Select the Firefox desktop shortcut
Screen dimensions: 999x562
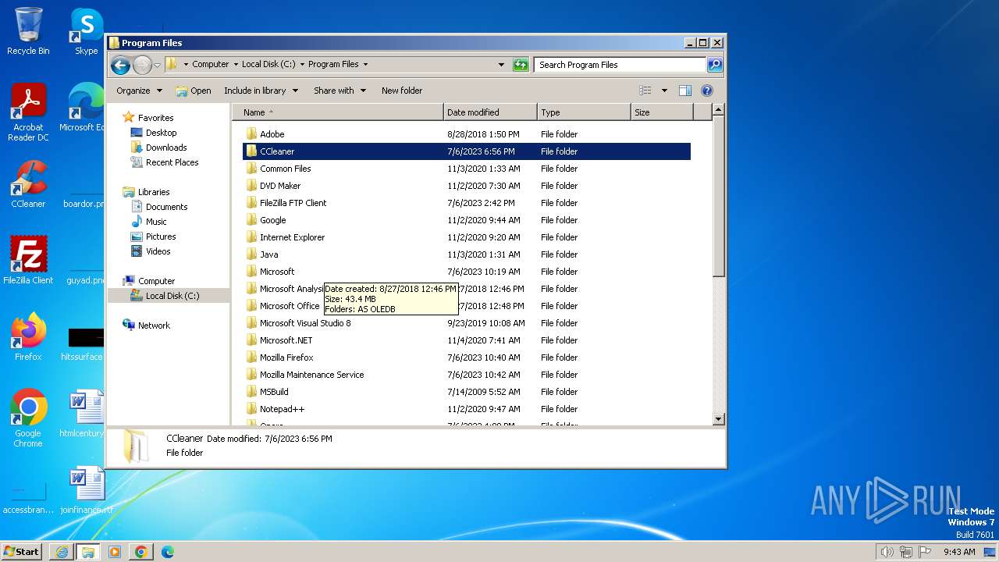[x=28, y=337]
